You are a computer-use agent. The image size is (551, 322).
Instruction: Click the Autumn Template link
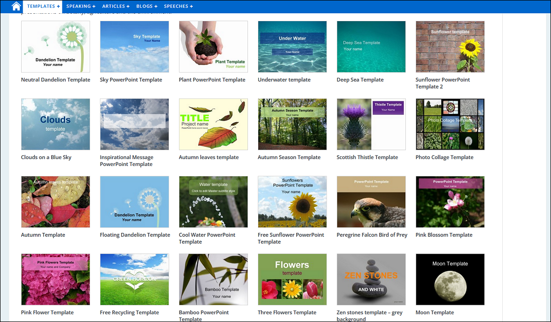[43, 235]
